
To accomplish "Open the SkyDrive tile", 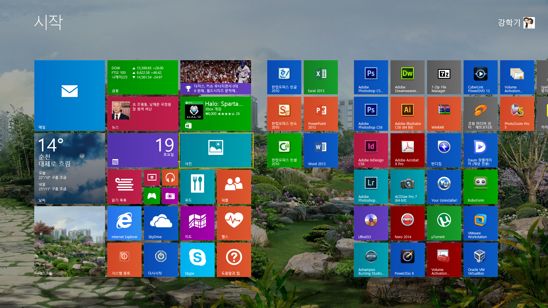I will point(161,223).
